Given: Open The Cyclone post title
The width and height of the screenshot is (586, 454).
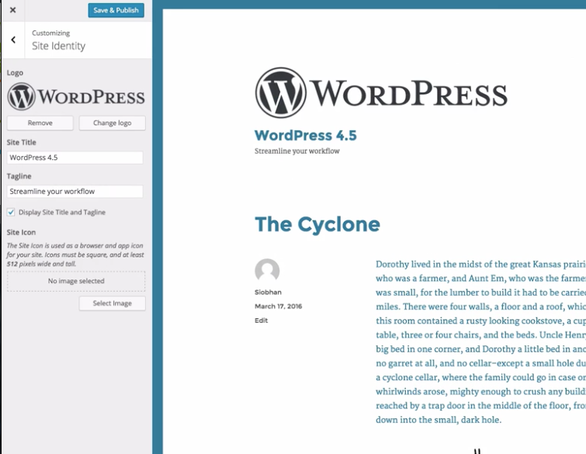Looking at the screenshot, I should pyautogui.click(x=317, y=224).
